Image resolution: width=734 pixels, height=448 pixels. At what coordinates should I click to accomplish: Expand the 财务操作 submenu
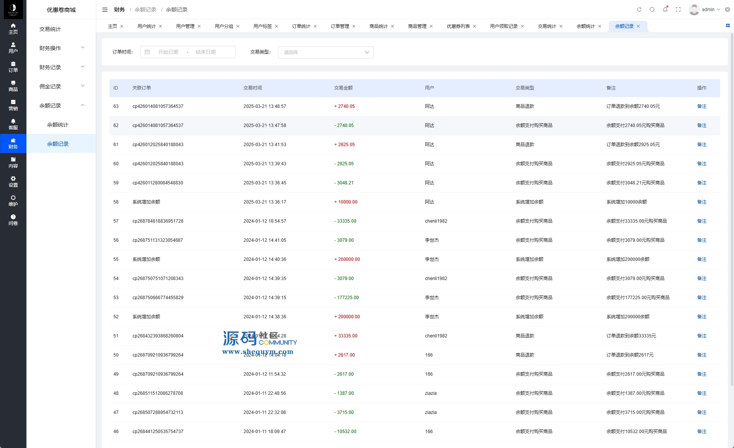[x=61, y=48]
